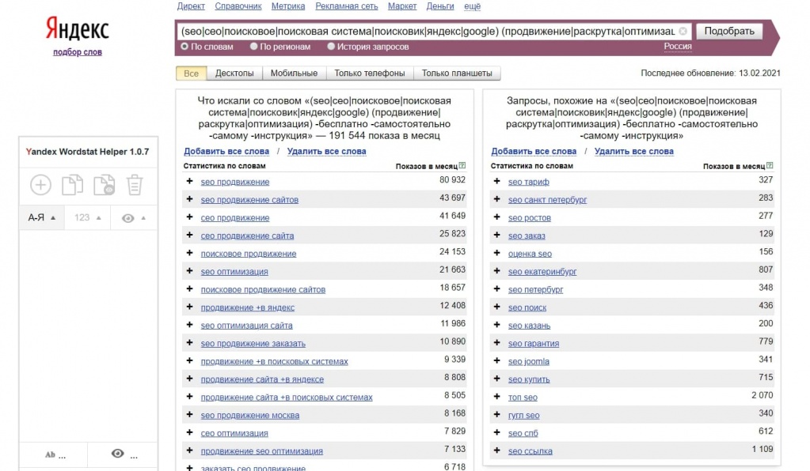Add 'seo продвижение' with its plus icon
Viewport: 810px width, 471px height.
click(189, 182)
